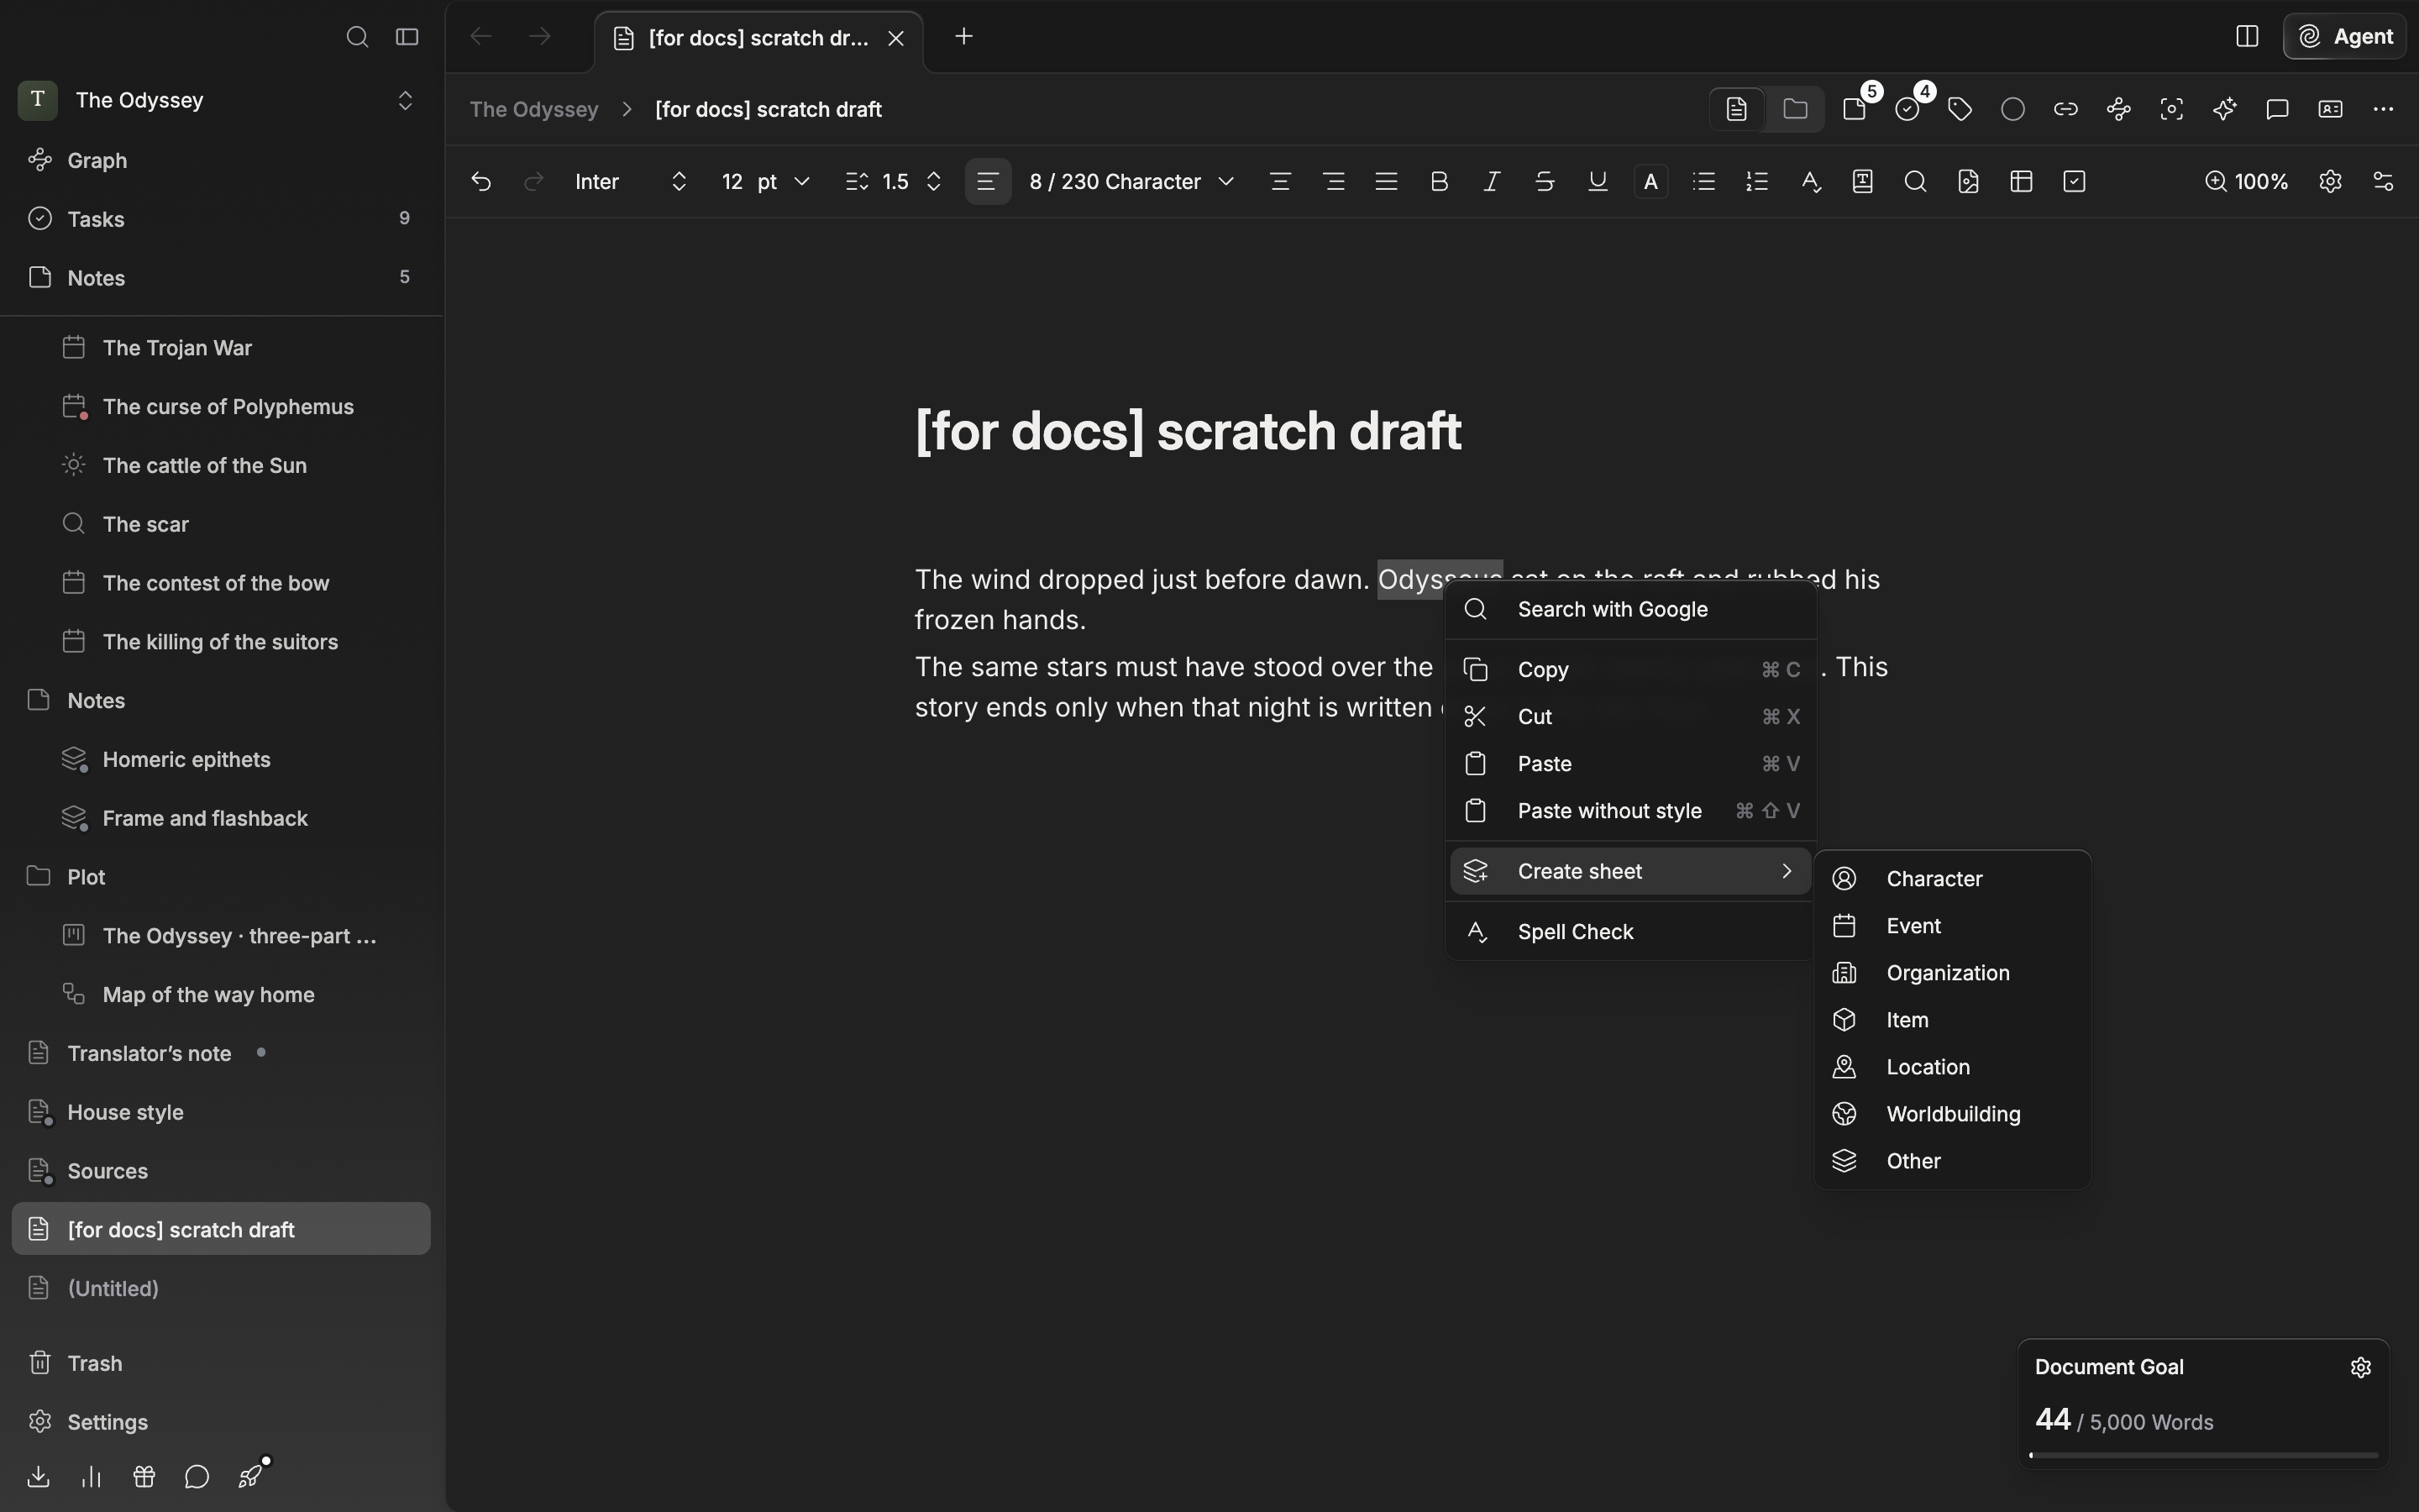
Task: Open AI sparkles icon
Action: [x=2225, y=109]
